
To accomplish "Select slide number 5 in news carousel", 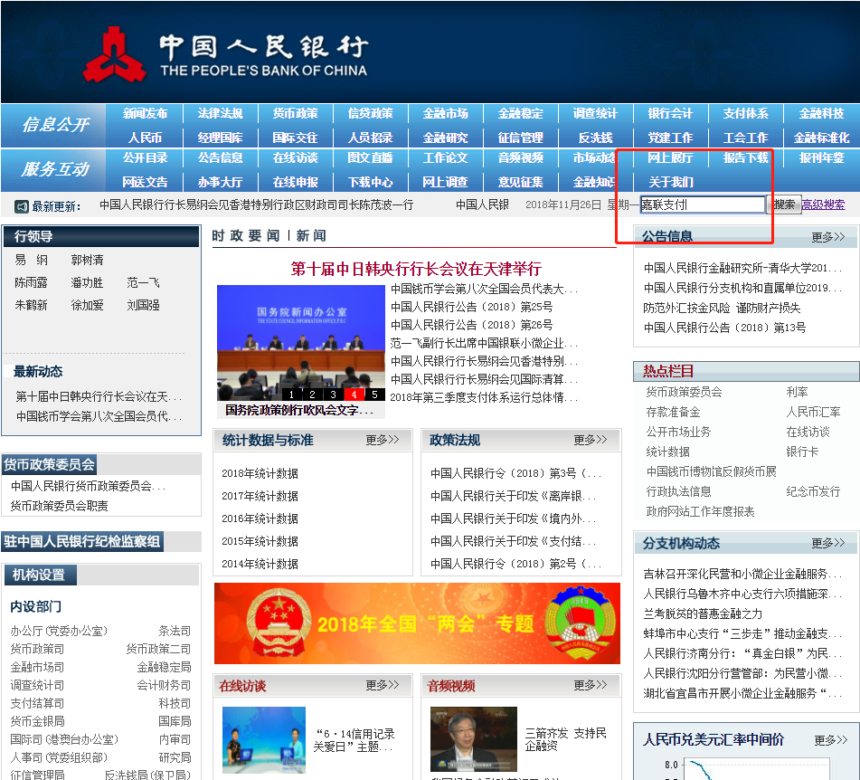I will point(374,395).
